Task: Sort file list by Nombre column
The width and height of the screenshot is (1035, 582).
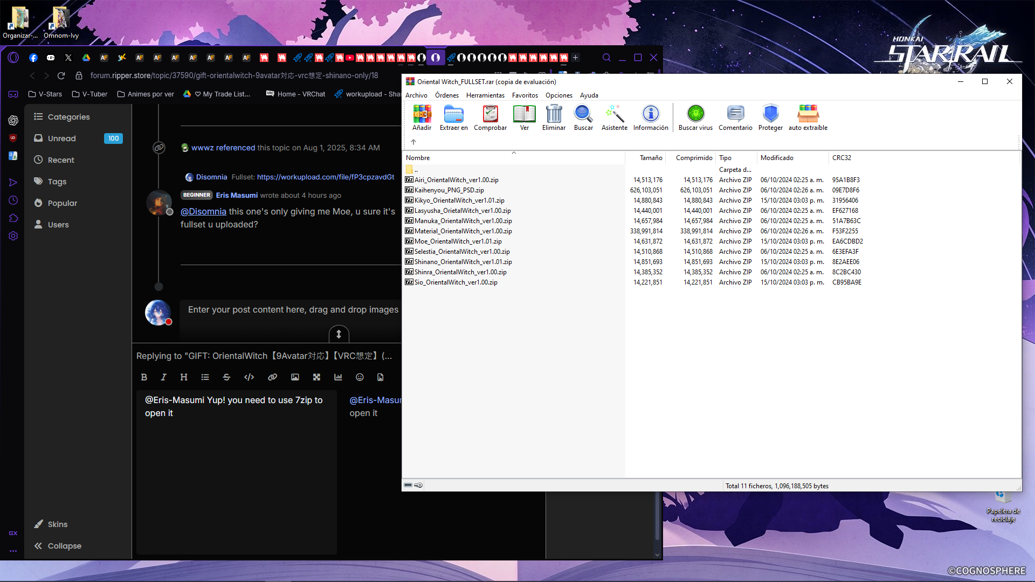Action: [x=514, y=158]
